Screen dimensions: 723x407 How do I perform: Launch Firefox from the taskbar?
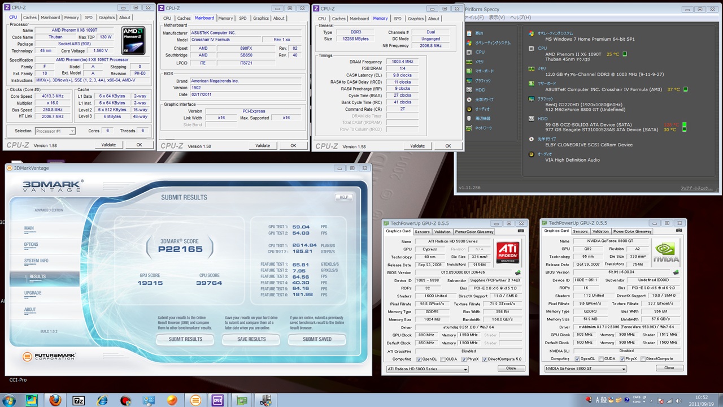point(55,400)
